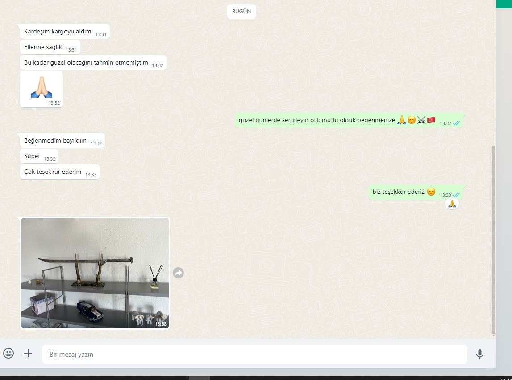Screen dimensions: 512x380
Task: Click the forward arrow beside the photo
Action: [x=178, y=273]
